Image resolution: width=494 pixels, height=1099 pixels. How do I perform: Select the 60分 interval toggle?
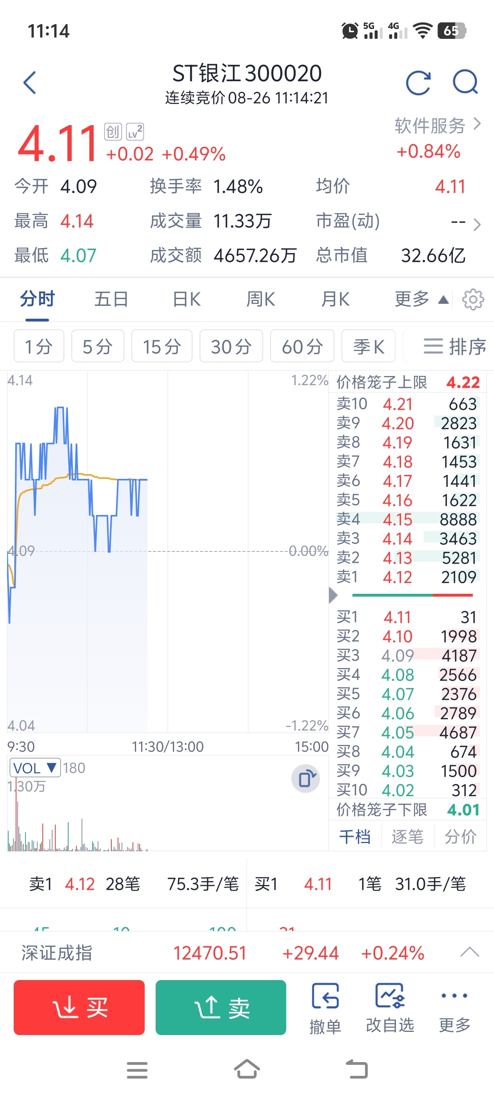pyautogui.click(x=302, y=346)
